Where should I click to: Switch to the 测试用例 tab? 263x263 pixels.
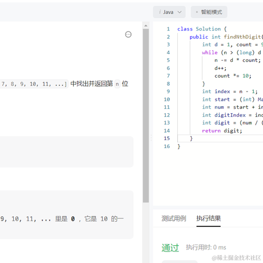click(174, 218)
